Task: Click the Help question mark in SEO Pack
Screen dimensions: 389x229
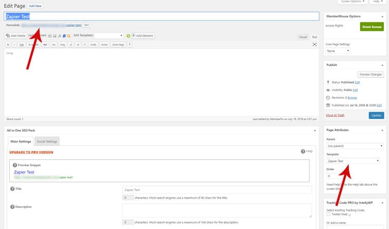Action: click(304, 151)
